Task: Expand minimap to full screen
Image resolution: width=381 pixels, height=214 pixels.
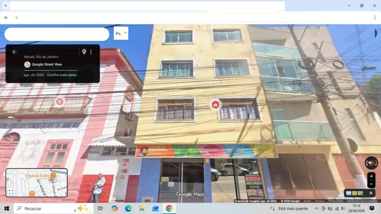Action: 11,192
